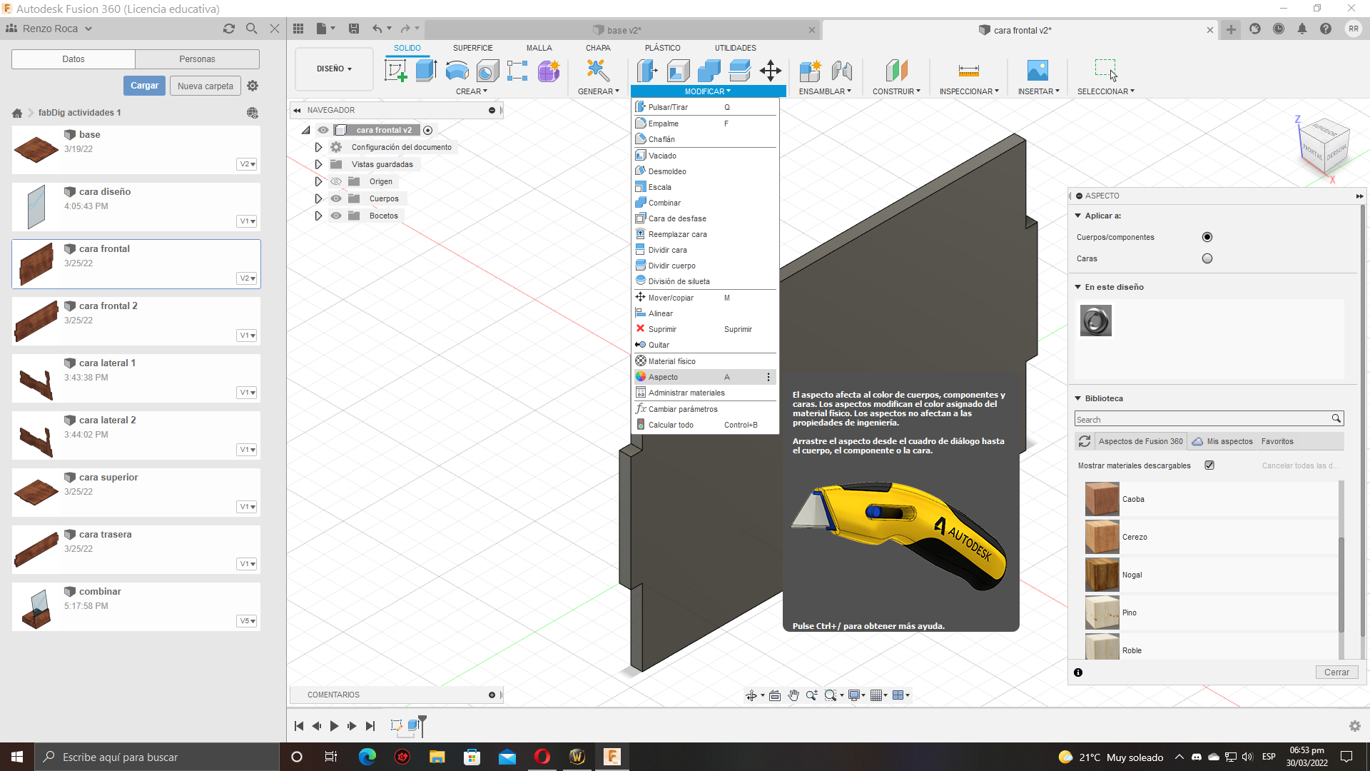
Task: Click the Pan hand tool
Action: click(793, 695)
